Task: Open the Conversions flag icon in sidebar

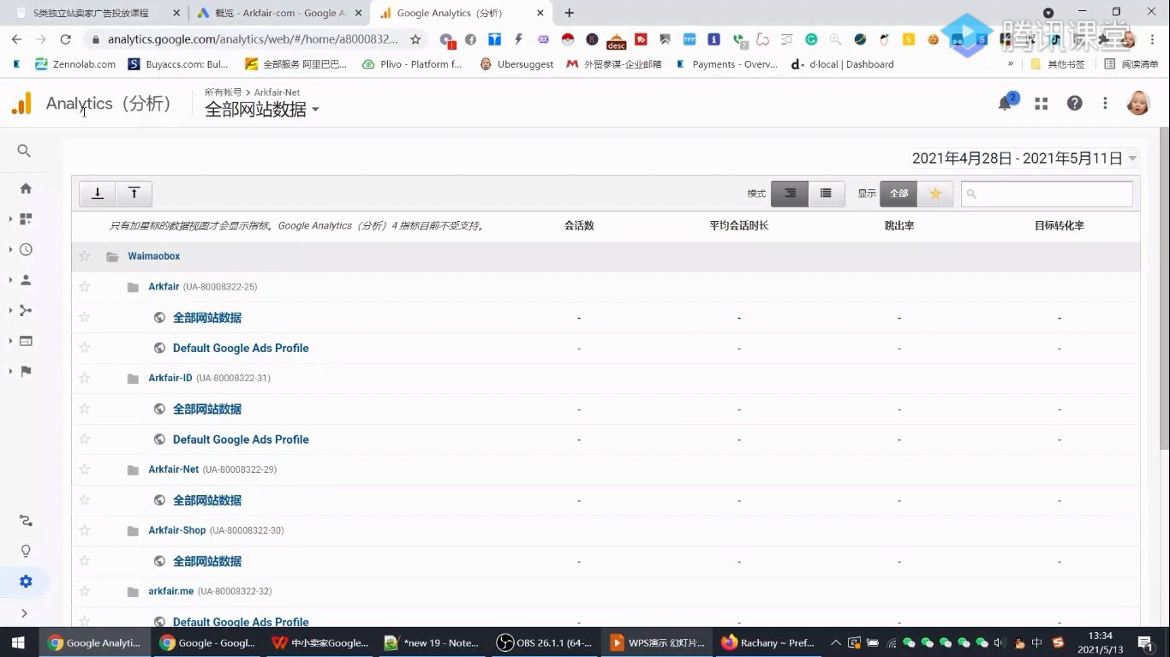Action: [25, 373]
